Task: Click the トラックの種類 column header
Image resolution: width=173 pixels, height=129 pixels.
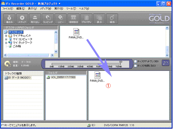Action: 23,73
